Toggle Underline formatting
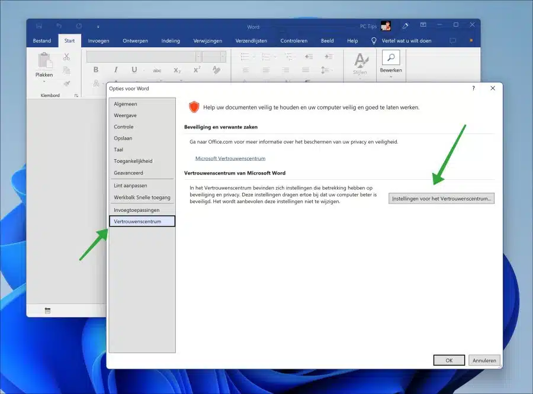The image size is (533, 394). [134, 70]
